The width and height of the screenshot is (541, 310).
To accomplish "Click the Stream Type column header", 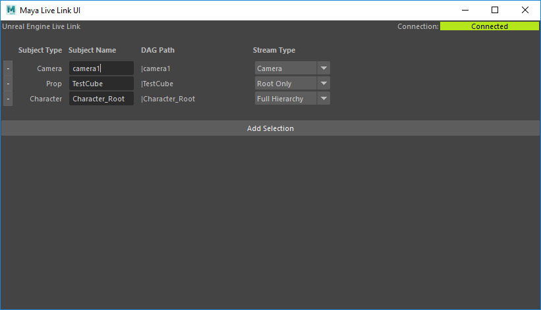I will click(x=274, y=50).
